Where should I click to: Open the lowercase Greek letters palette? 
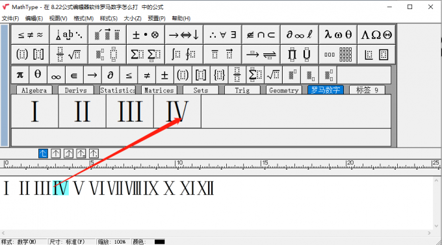point(338,35)
